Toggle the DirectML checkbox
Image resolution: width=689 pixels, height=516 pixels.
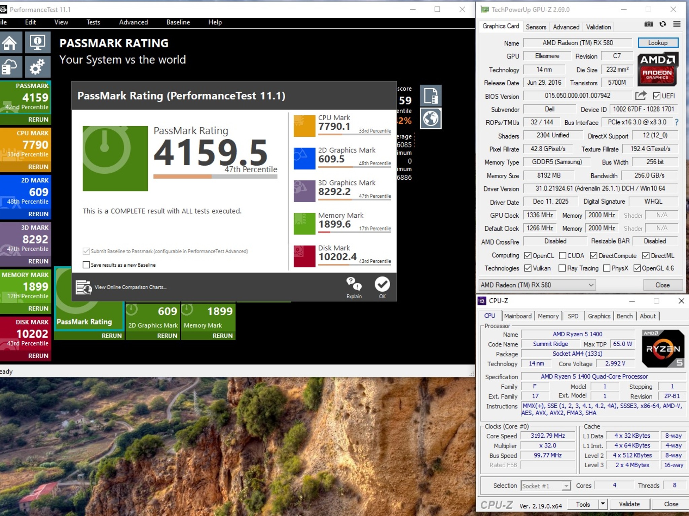coord(646,256)
